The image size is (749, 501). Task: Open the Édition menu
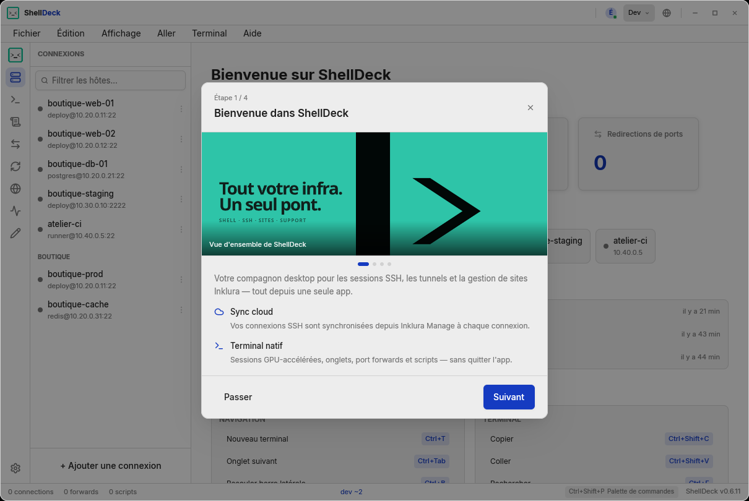71,33
